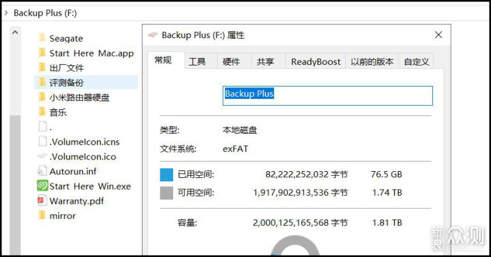Click the gray 可用空间 color swatch
This screenshot has width=491, height=257.
(166, 193)
